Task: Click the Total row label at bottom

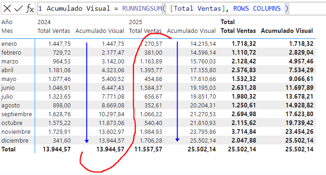Action: coord(8,149)
